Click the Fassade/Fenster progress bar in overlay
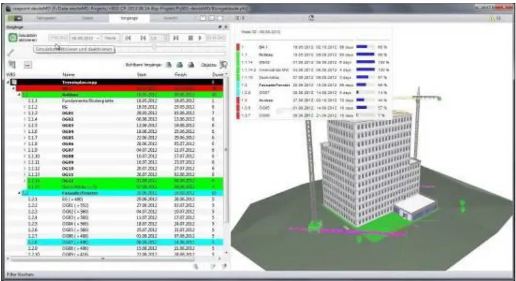The height and width of the screenshot is (281, 516). (365, 85)
